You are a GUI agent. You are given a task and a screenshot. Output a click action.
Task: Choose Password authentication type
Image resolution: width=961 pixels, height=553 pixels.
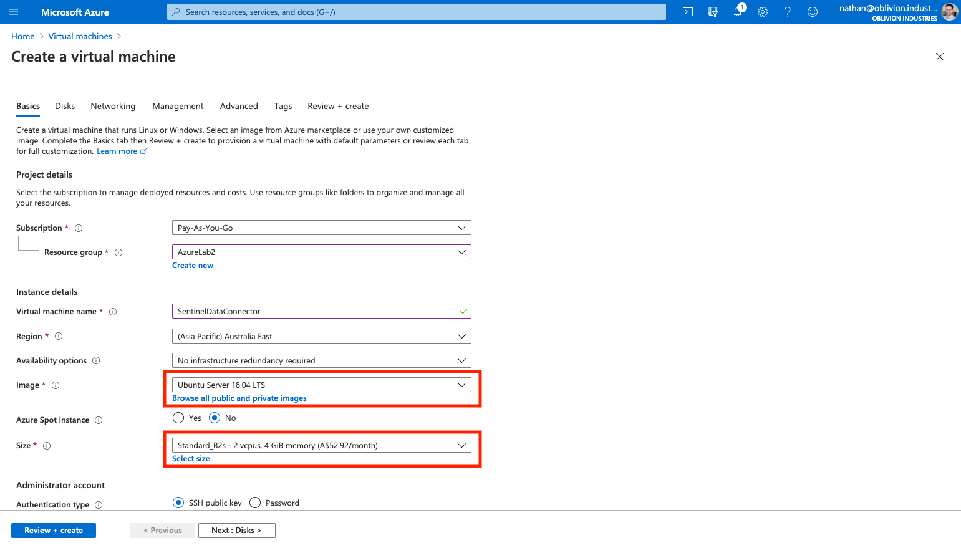click(x=255, y=503)
